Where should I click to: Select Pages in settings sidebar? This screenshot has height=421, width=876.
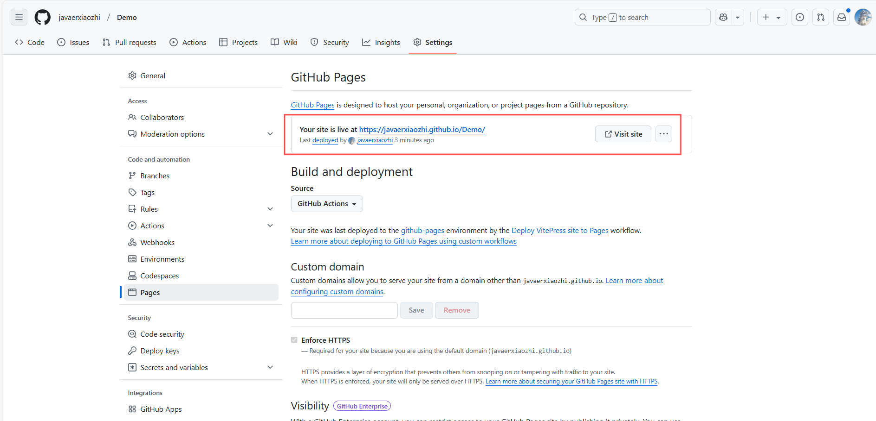201,292
